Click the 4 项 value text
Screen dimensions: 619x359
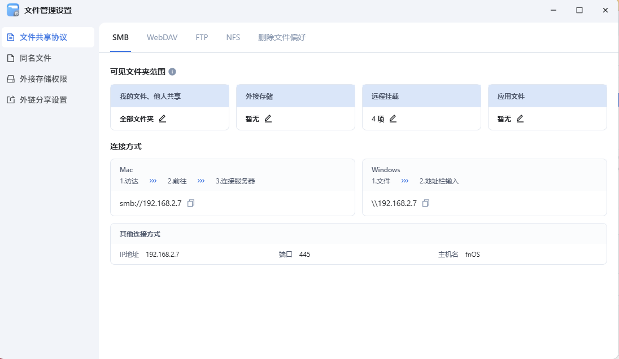click(x=378, y=119)
